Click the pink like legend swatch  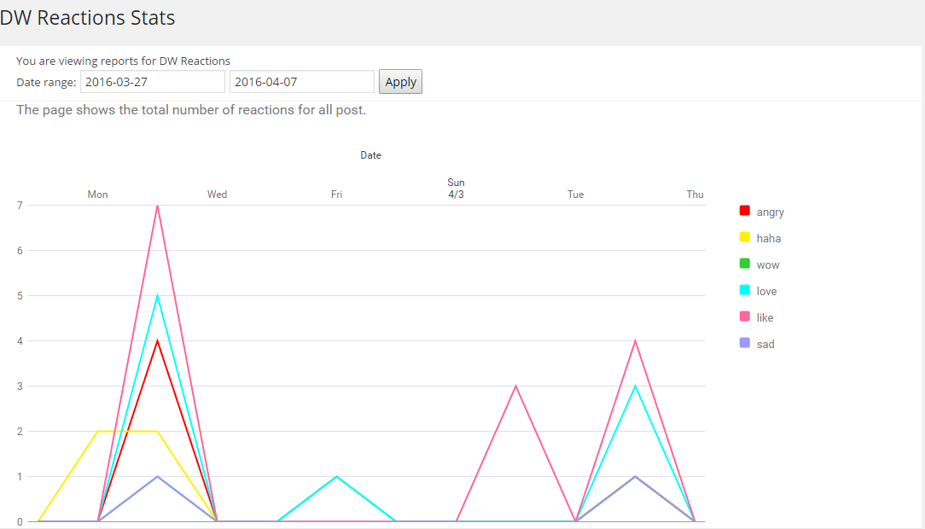(744, 317)
